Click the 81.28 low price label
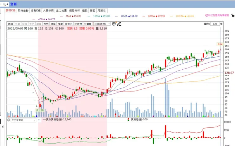235x146 pixels. 40,111
